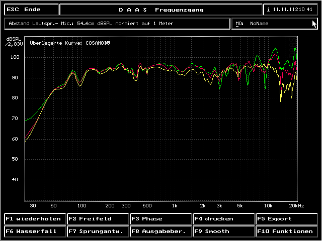The image size is (322, 241).
Task: Click the 5k frequency label
Action: click(240, 206)
